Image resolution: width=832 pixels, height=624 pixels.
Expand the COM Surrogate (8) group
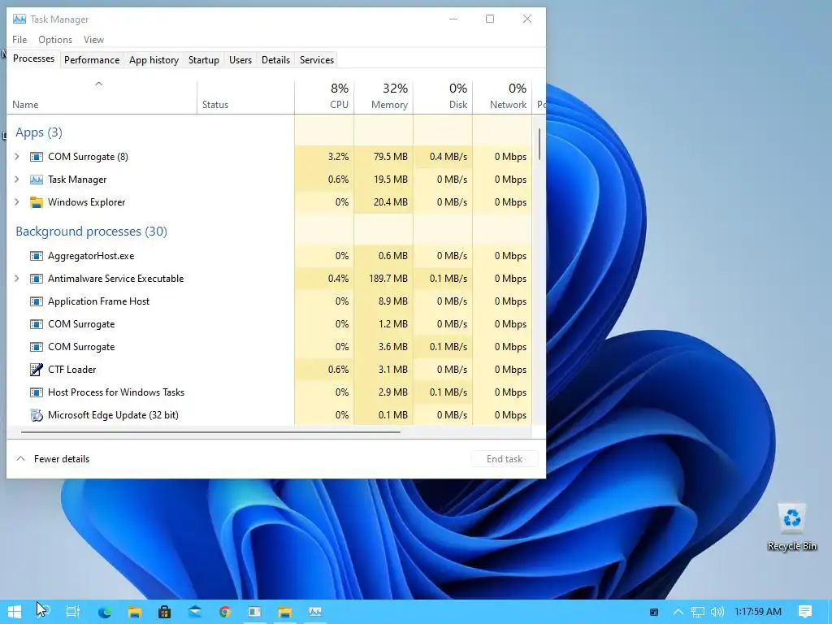[16, 157]
